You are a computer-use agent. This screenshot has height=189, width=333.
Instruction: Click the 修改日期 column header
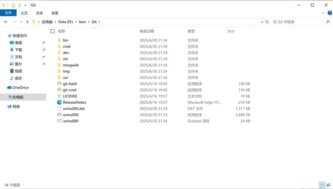(x=147, y=31)
